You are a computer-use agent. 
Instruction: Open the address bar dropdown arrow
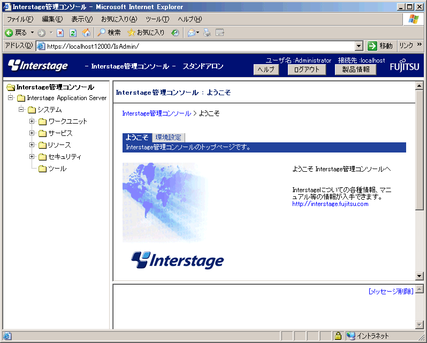coord(359,46)
